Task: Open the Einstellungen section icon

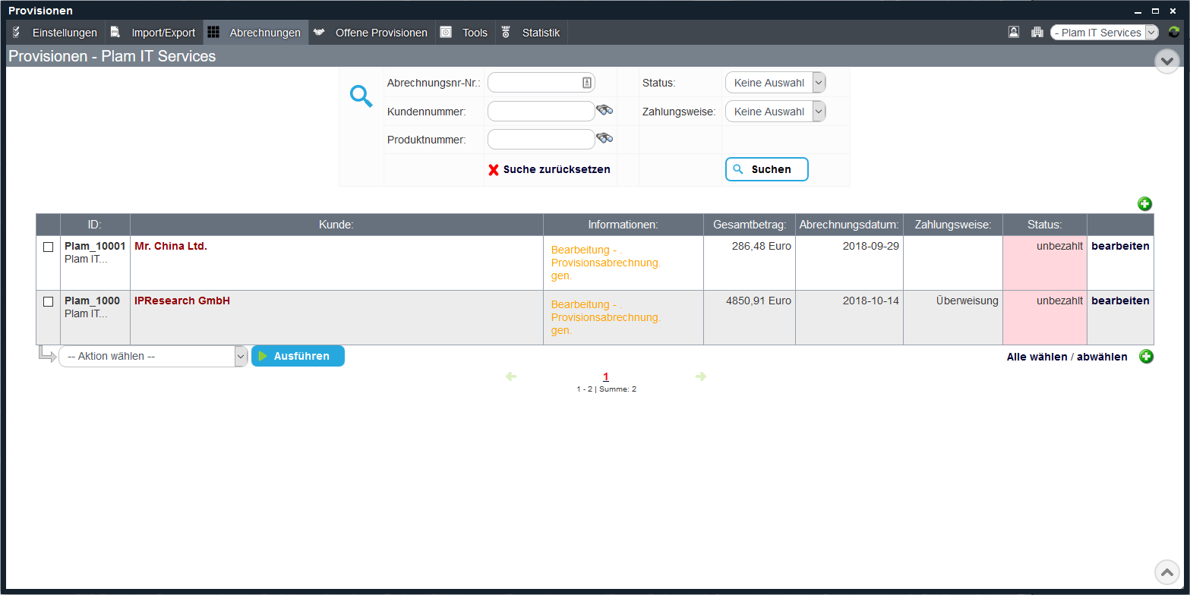Action: pos(15,32)
